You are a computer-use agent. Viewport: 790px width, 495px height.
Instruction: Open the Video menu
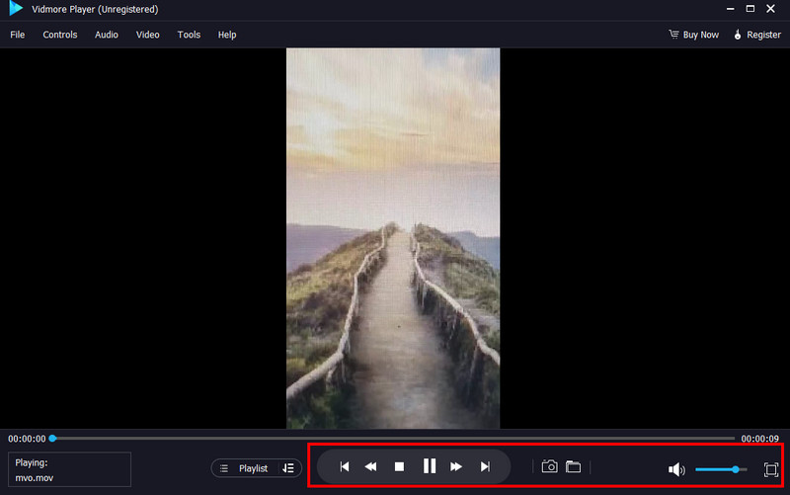coord(147,35)
